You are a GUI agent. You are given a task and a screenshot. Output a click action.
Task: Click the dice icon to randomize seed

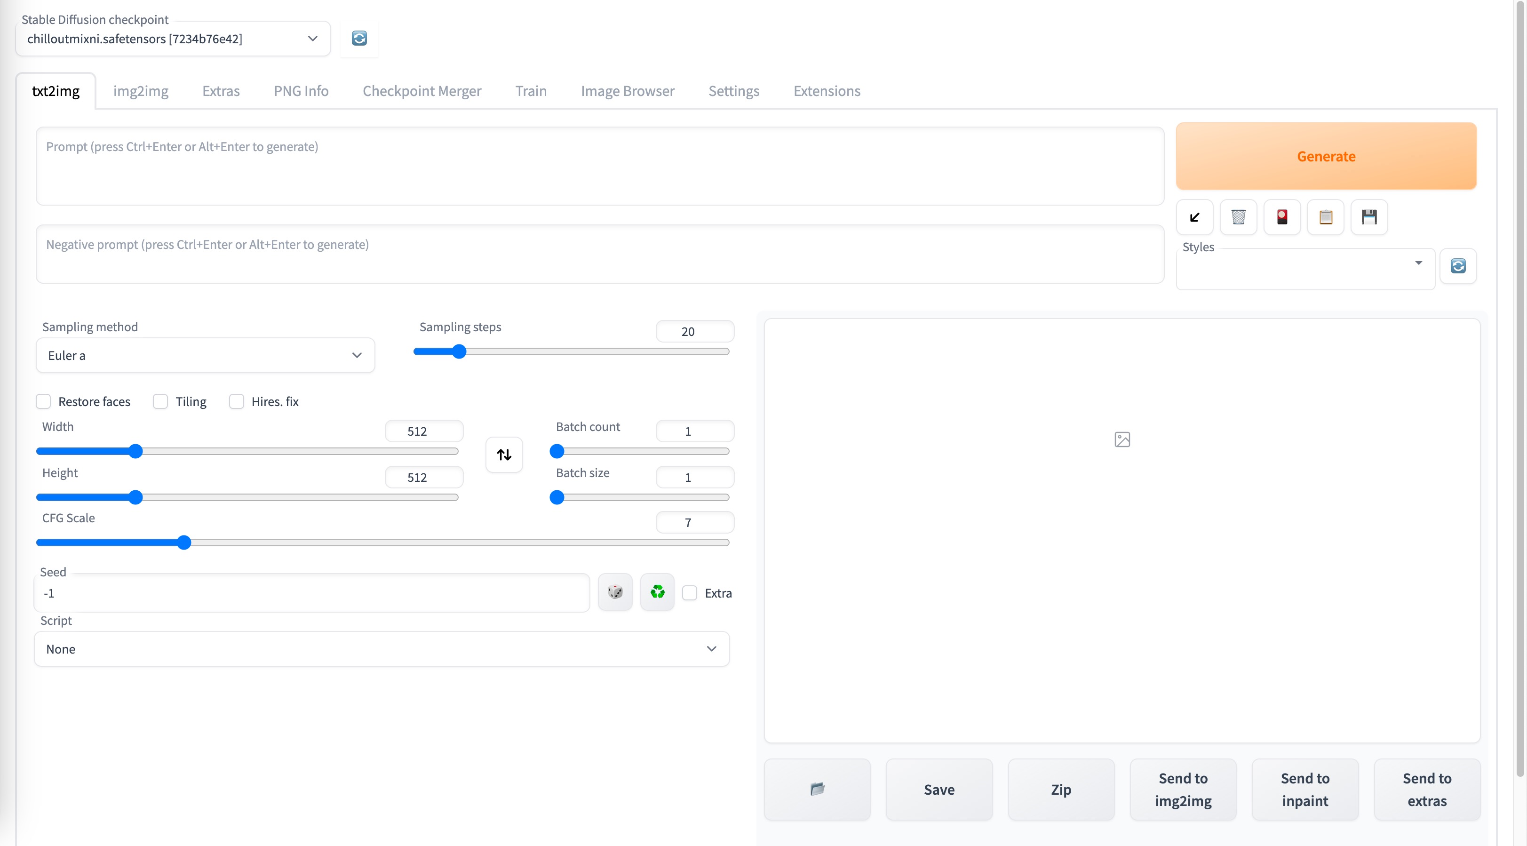tap(615, 591)
